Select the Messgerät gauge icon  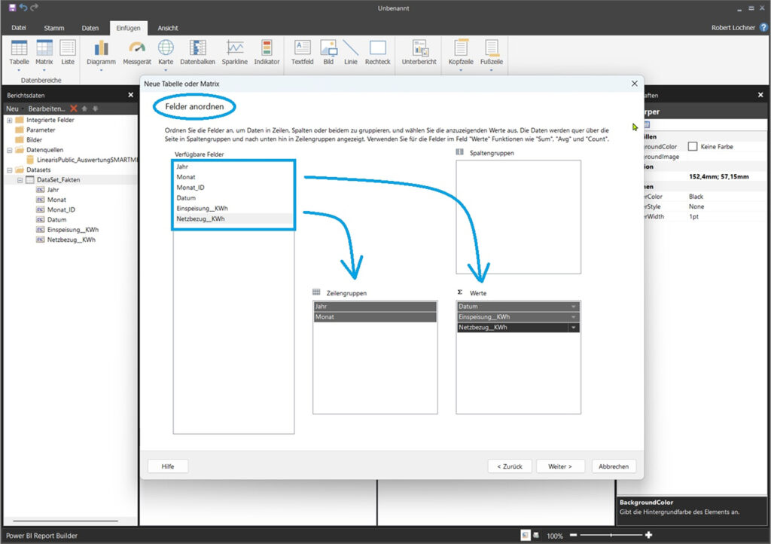tap(136, 48)
